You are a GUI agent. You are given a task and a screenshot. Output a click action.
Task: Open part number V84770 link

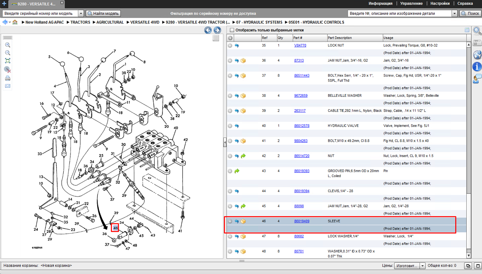pos(300,45)
